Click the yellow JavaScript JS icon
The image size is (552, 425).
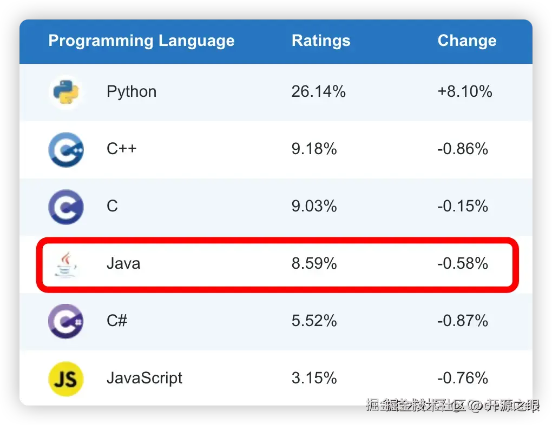pos(65,378)
